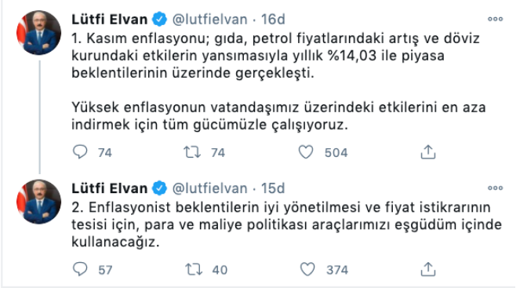
Task: Open the 16d timestamp of the first tweet
Action: [273, 20]
